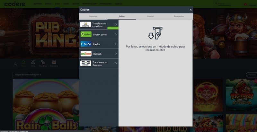Select the green Codere local logo

86,34
